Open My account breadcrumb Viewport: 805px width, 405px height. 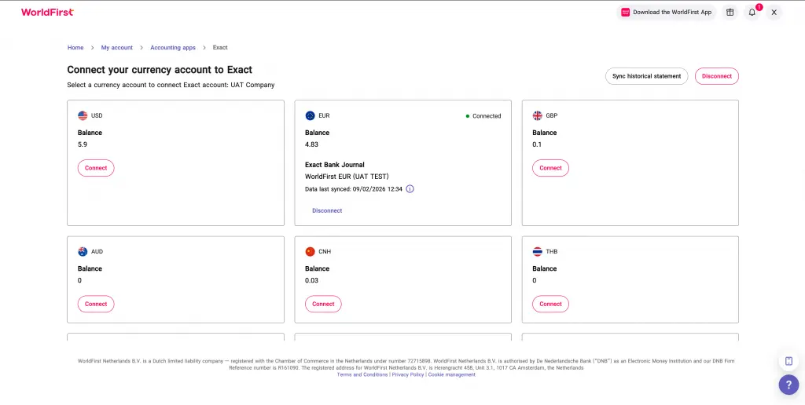tap(117, 48)
